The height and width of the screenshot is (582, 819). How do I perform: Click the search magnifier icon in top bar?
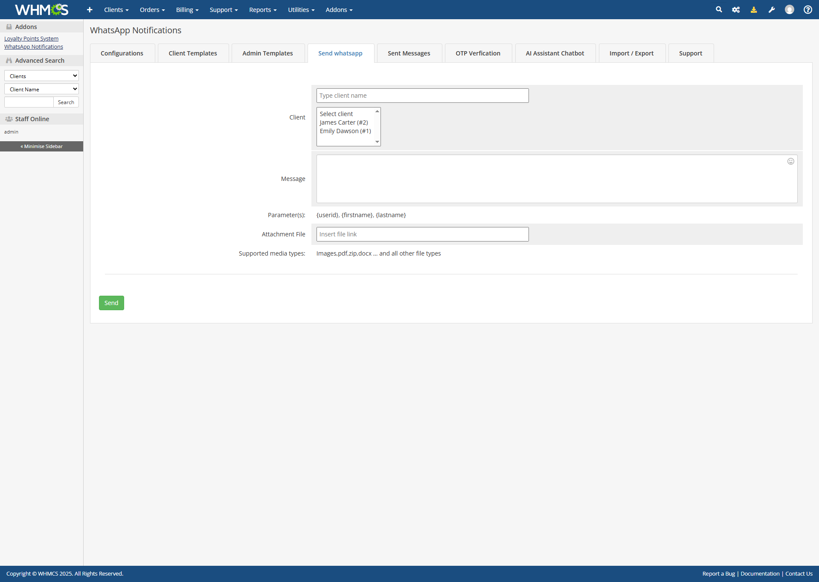click(x=719, y=9)
